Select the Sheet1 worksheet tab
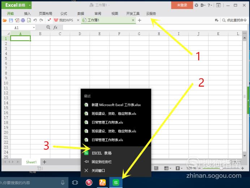The width and height of the screenshot is (250, 188). click(x=31, y=162)
